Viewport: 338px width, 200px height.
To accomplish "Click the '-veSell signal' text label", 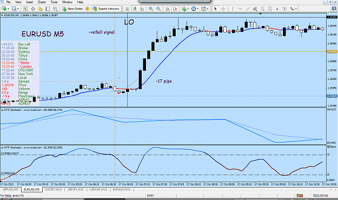I will (102, 32).
